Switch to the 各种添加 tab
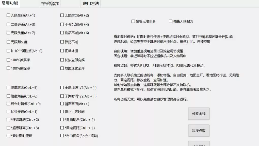Viewport: 259px width, 146px height. click(50, 4)
